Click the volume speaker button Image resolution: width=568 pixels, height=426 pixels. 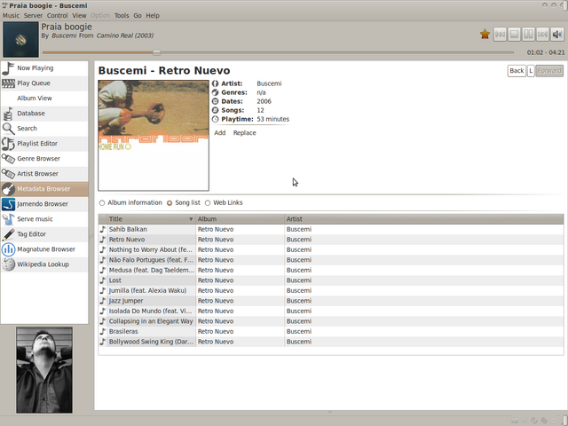point(557,35)
